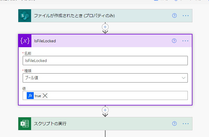Open help for the SharePoint file-created trigger
This screenshot has width=209, height=137.
pyautogui.click(x=174, y=16)
